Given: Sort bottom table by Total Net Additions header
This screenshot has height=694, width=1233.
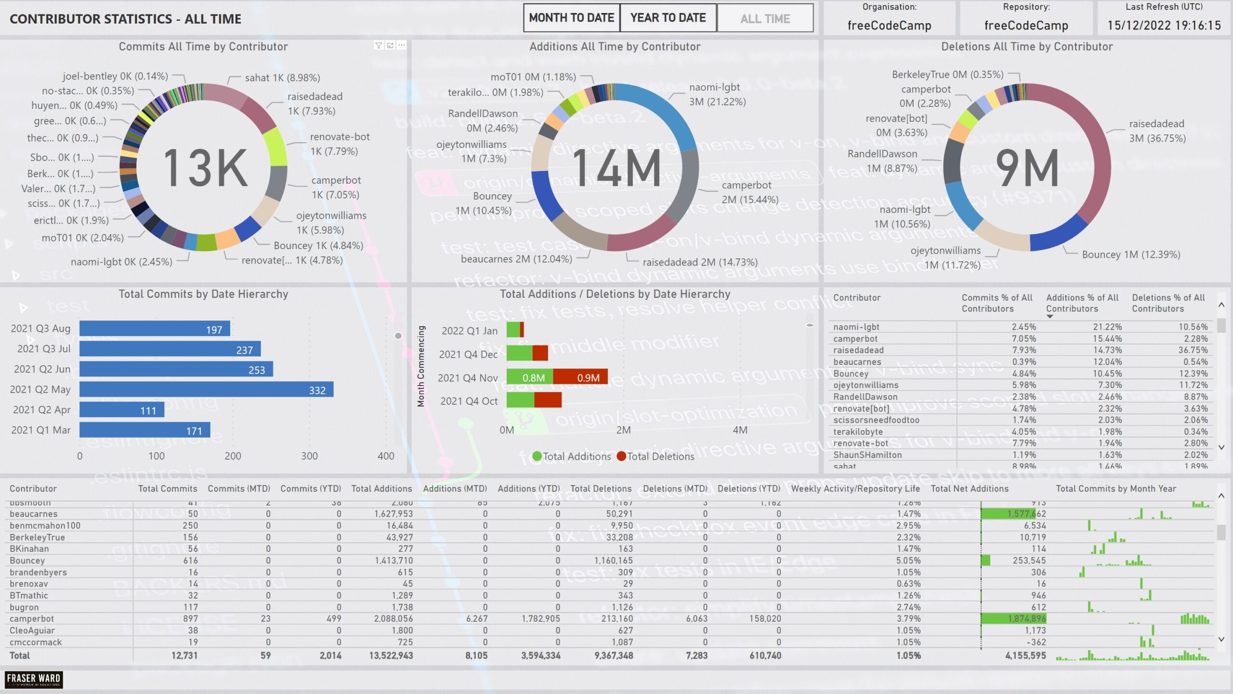Looking at the screenshot, I should tap(970, 488).
